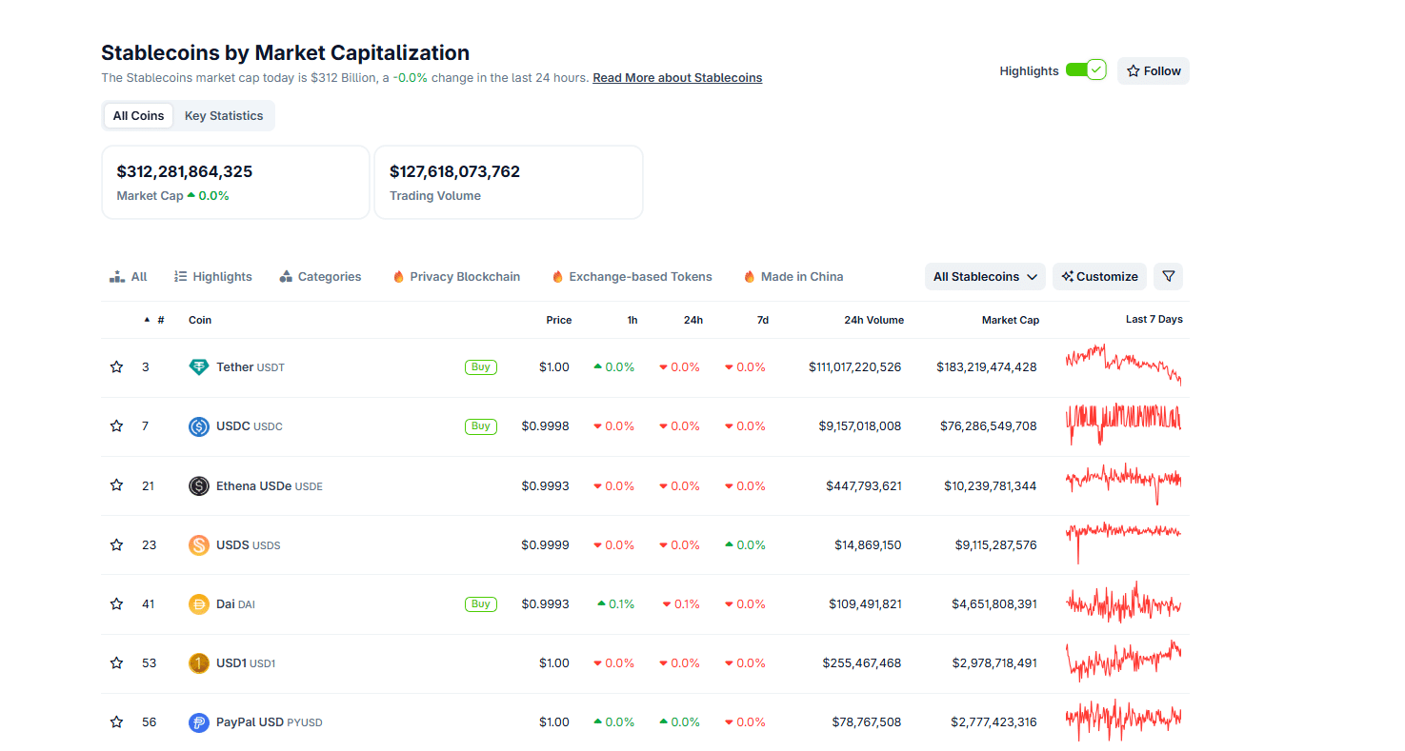Viewport: 1405px width, 751px height.
Task: Sort by rank number column header
Action: tap(160, 320)
